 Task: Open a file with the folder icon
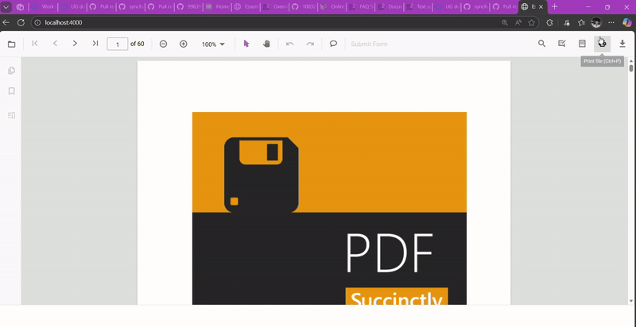point(11,44)
